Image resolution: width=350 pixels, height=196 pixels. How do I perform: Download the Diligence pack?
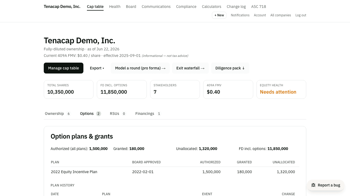230,68
